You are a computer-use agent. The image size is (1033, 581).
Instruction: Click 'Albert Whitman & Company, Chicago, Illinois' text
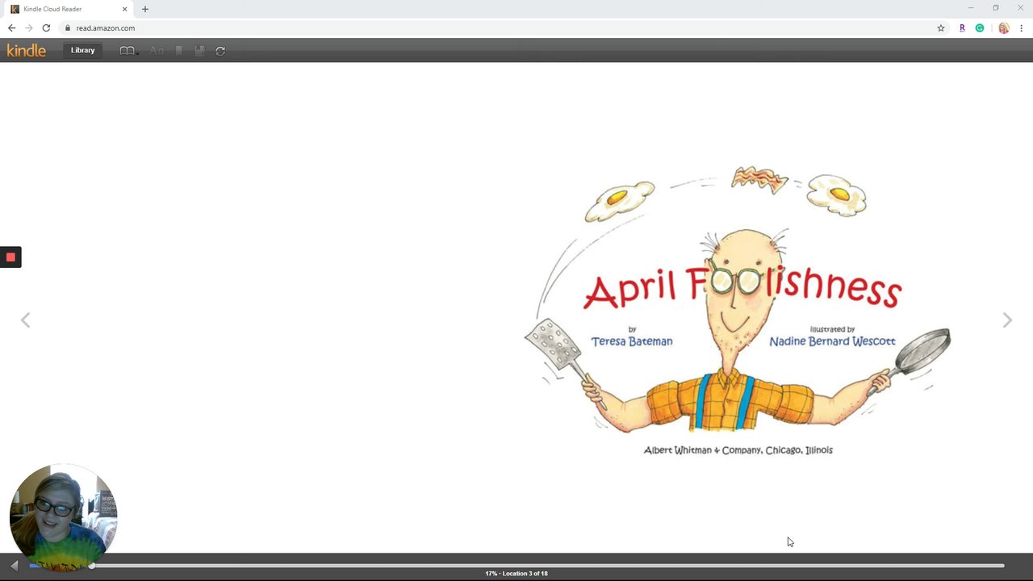pyautogui.click(x=738, y=450)
